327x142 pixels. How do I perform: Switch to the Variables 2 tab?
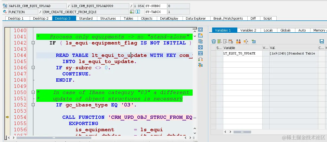pyautogui.click(x=248, y=30)
